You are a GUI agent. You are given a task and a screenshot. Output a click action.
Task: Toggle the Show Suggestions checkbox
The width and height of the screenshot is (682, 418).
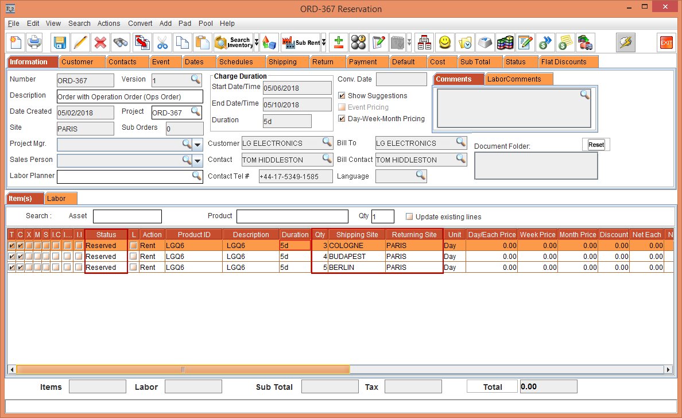pos(342,96)
